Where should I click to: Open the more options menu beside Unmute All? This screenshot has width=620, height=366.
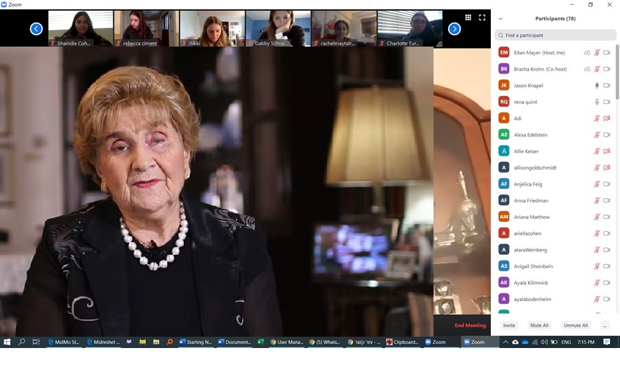click(x=605, y=325)
